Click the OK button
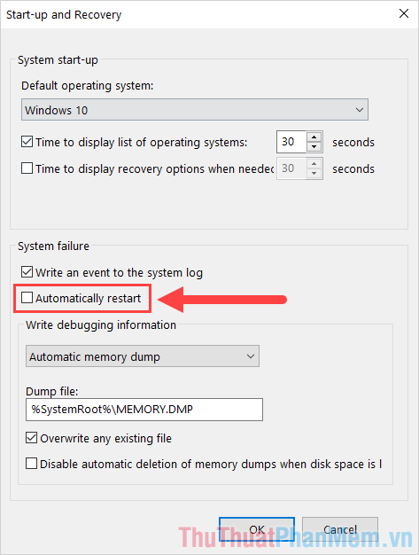Image resolution: width=419 pixels, height=555 pixels. tap(257, 529)
